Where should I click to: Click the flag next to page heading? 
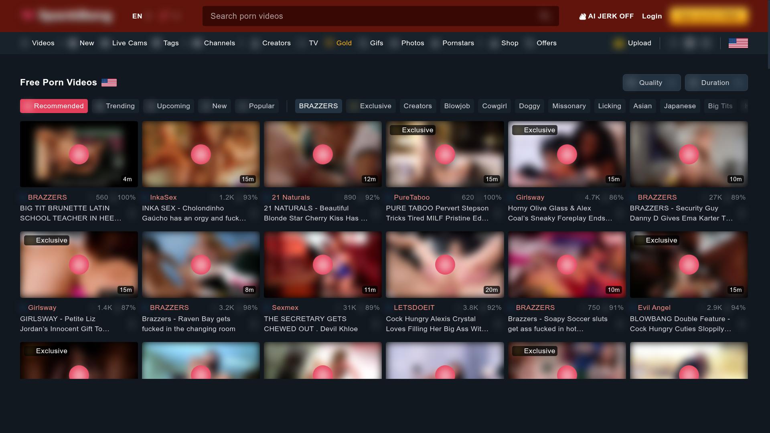coord(109,83)
